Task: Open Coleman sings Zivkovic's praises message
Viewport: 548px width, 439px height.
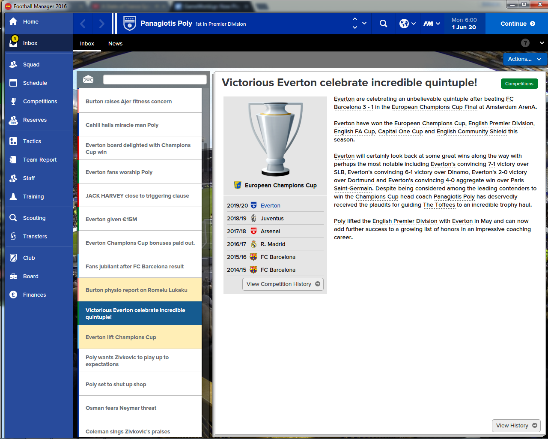Action: (x=140, y=429)
